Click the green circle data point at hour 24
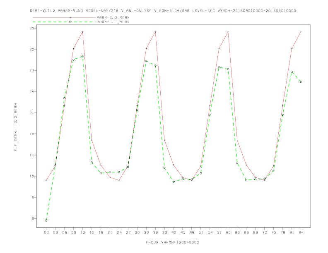328x253 pixels. click(119, 172)
